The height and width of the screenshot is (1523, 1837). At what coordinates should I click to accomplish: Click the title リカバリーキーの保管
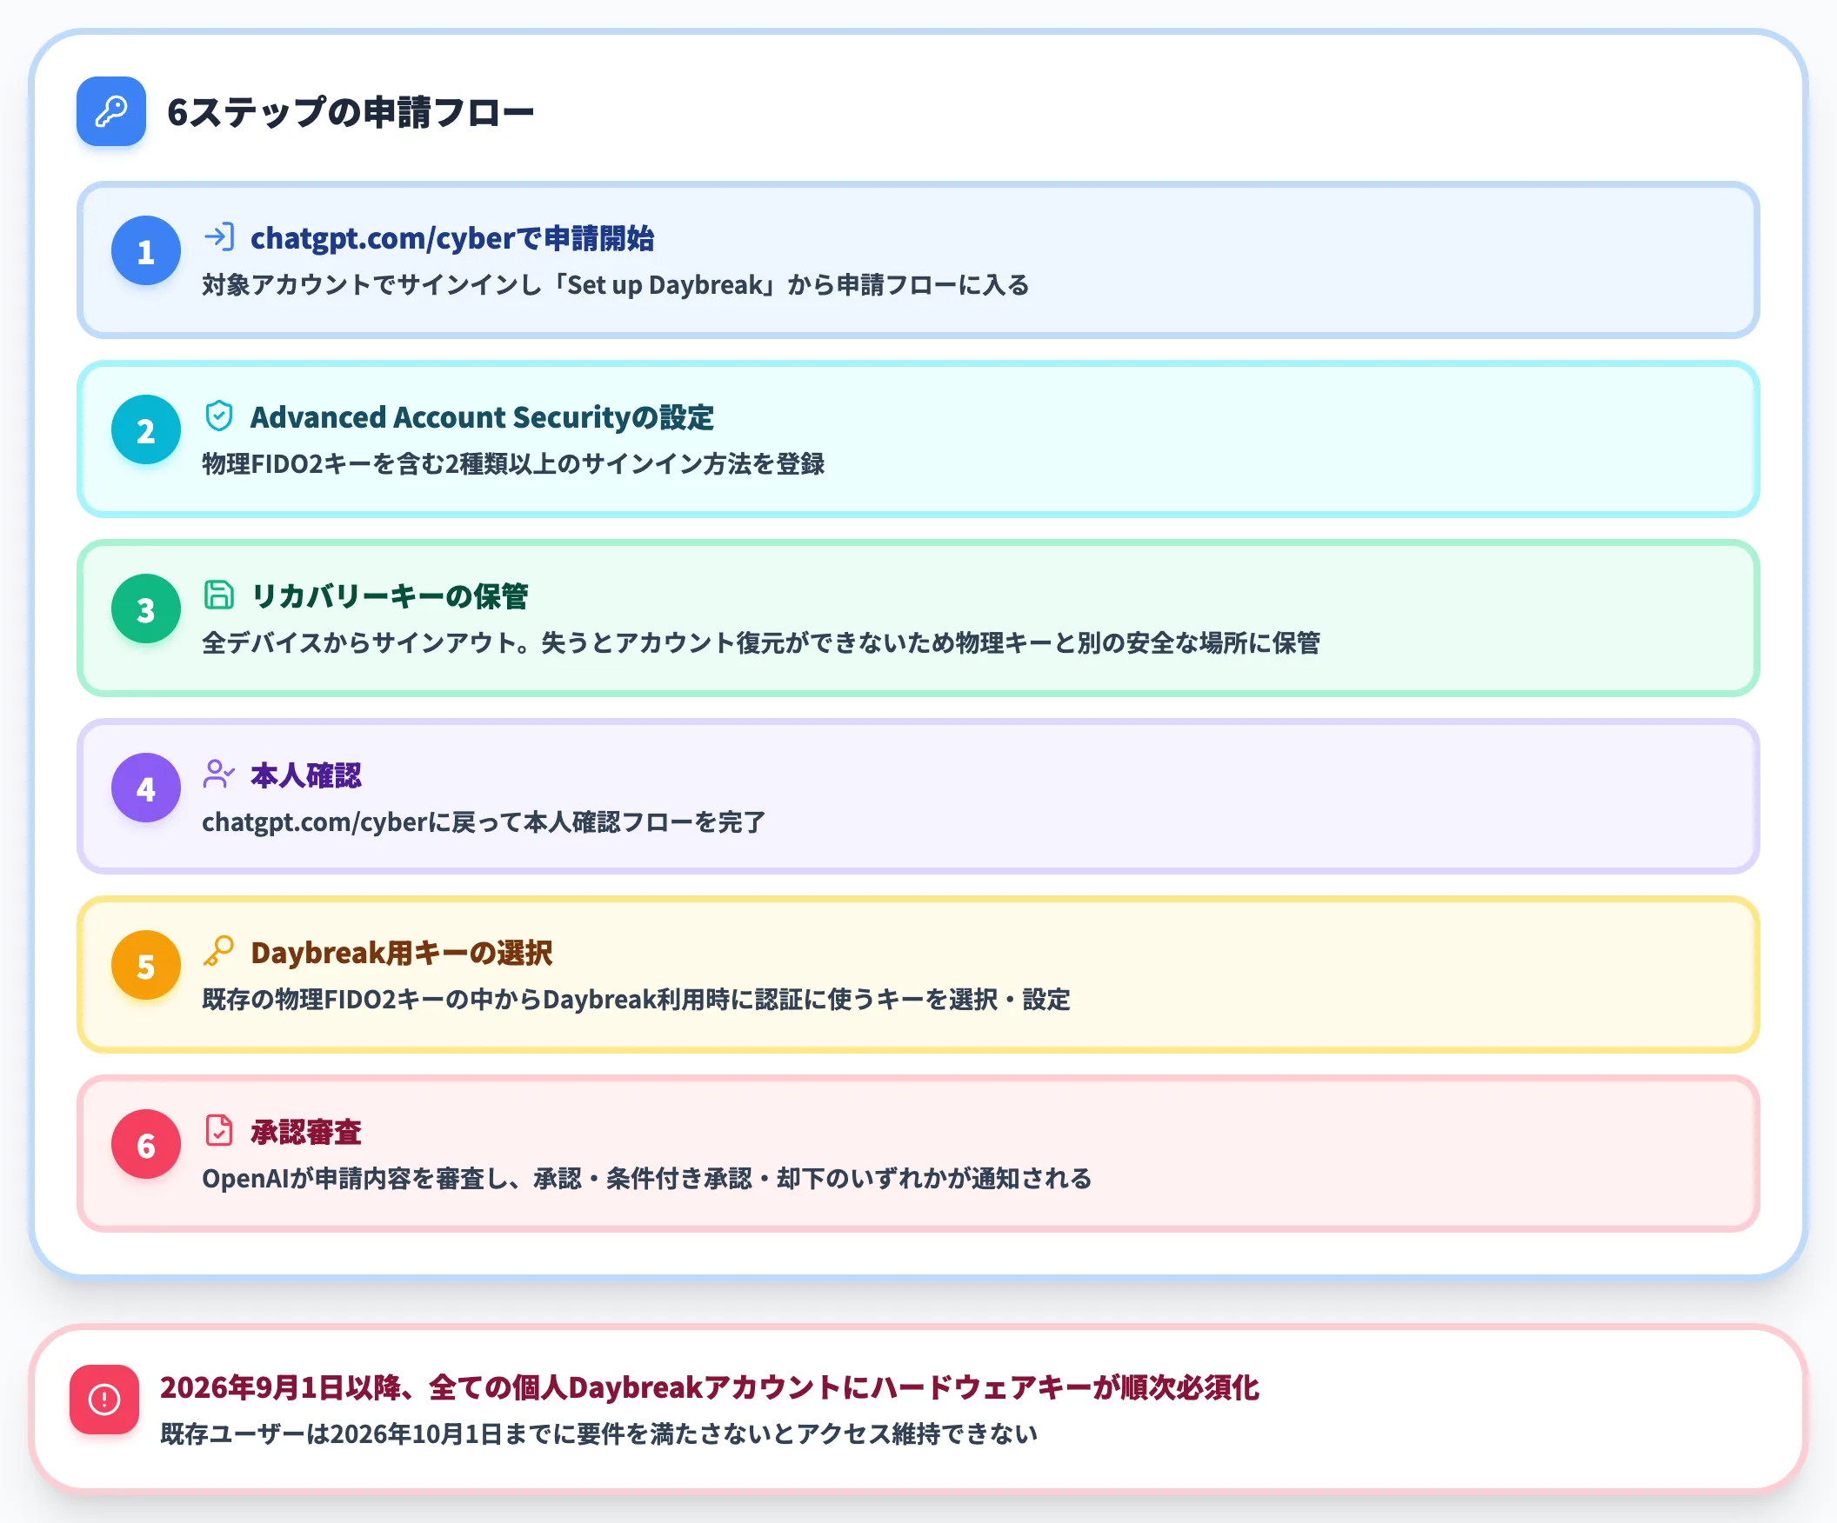[x=390, y=596]
